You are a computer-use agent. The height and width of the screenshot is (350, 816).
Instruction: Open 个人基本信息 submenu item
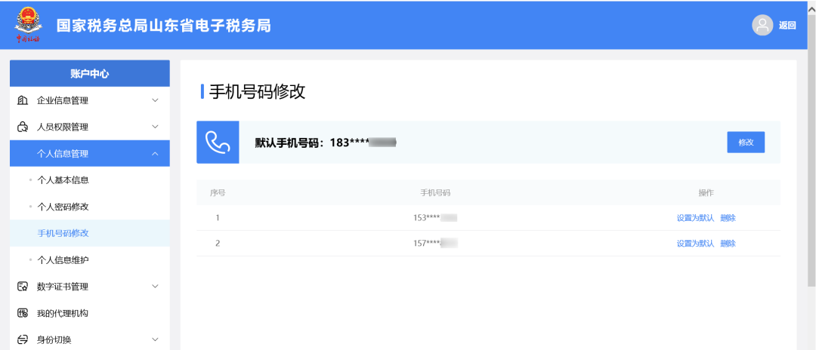(89, 180)
